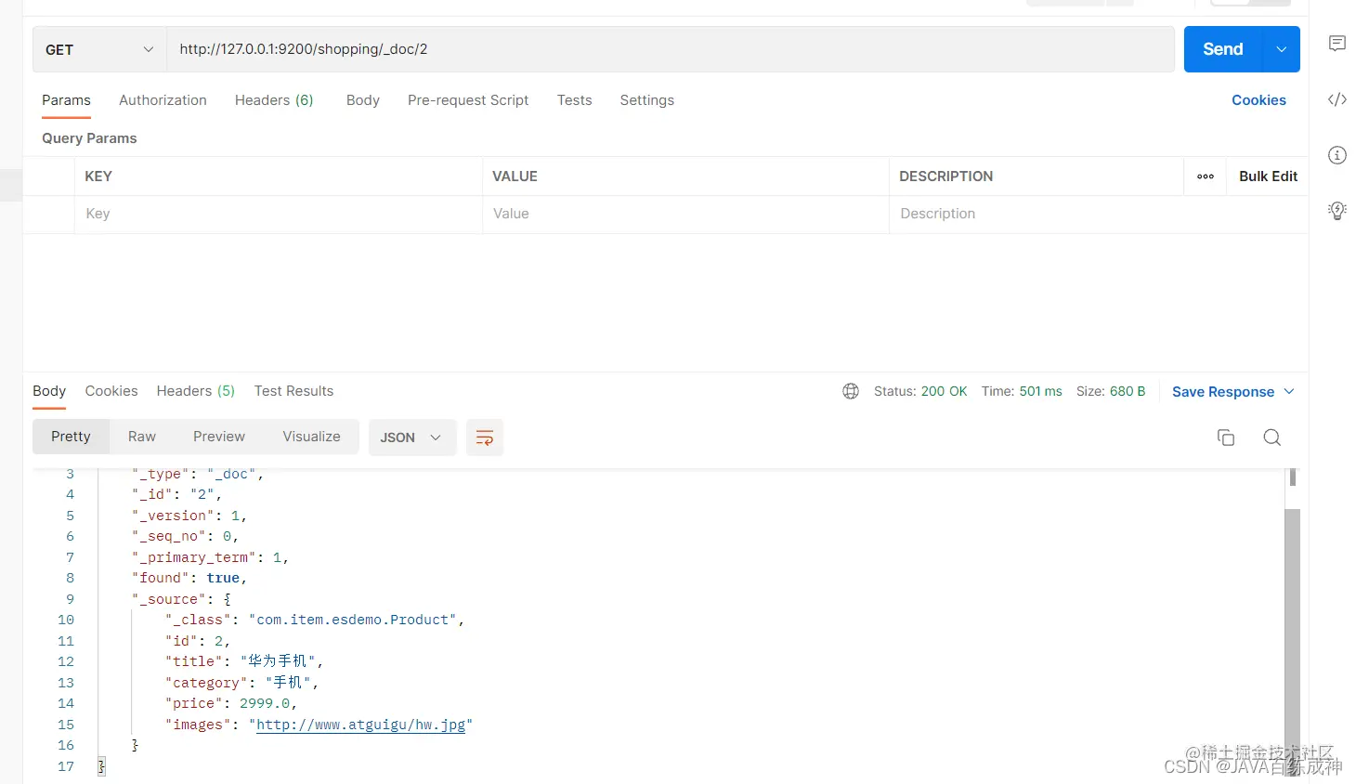Open the response Cookies tab
Viewport: 1356px width, 784px height.
(x=111, y=391)
